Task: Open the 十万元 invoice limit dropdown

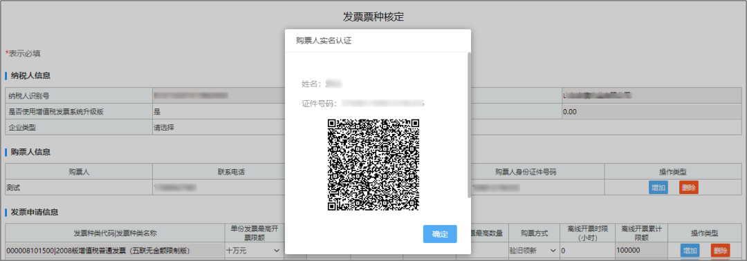Action: (253, 250)
